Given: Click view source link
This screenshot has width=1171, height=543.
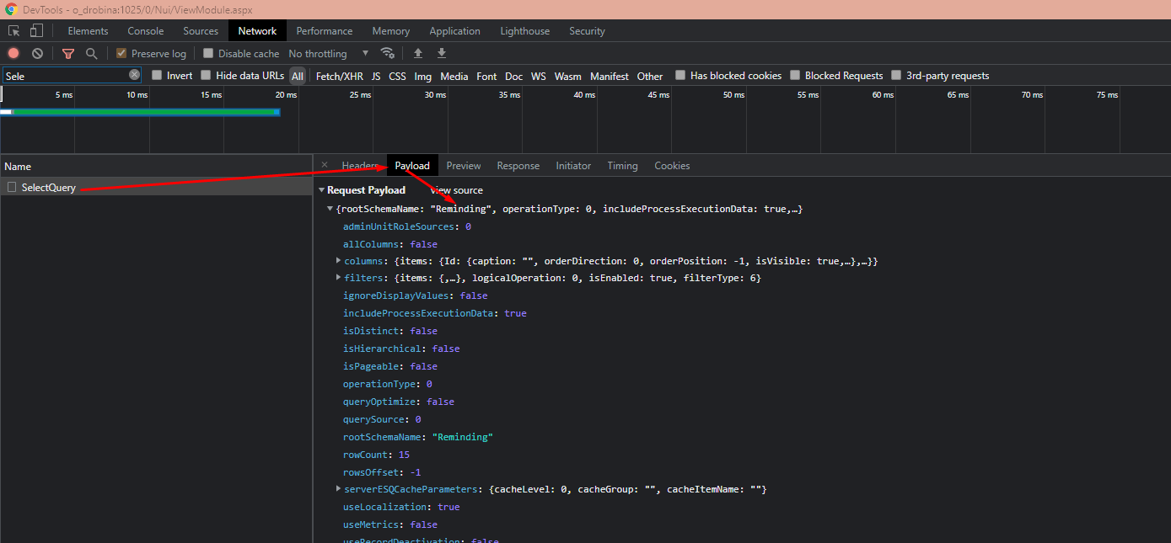Looking at the screenshot, I should [457, 190].
